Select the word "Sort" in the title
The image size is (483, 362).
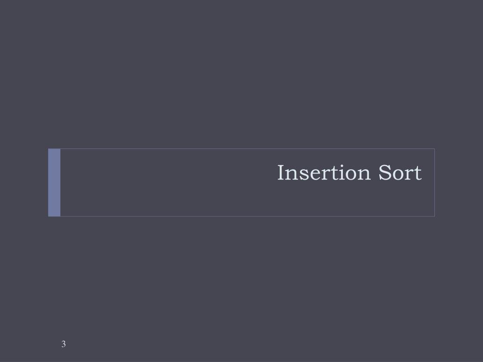pyautogui.click(x=400, y=173)
